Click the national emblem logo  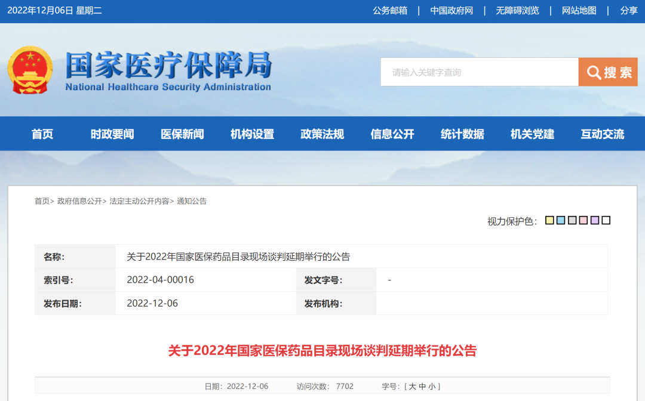pyautogui.click(x=30, y=70)
